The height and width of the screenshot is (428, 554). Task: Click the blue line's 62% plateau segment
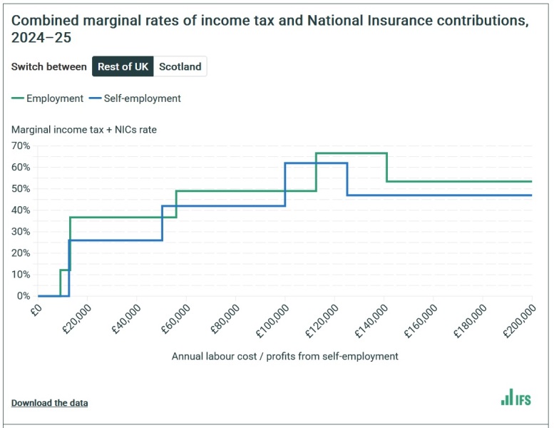316,163
